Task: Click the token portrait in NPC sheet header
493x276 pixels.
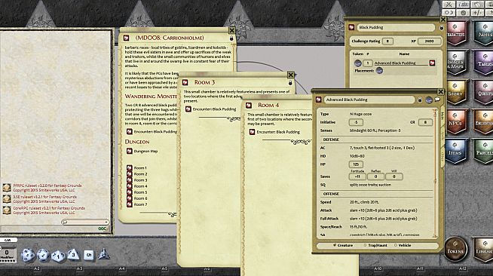Action: (x=429, y=100)
